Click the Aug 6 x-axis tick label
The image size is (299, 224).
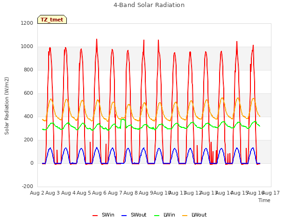tap(99, 193)
